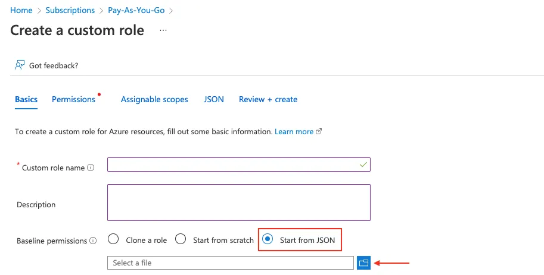Focus the Description text area

(238, 202)
